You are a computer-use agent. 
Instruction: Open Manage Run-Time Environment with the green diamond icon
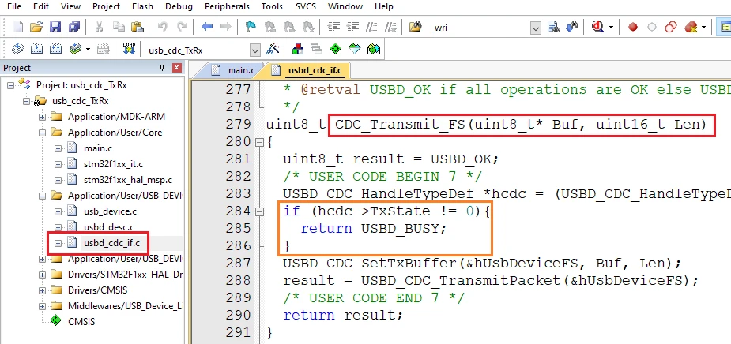tap(335, 49)
